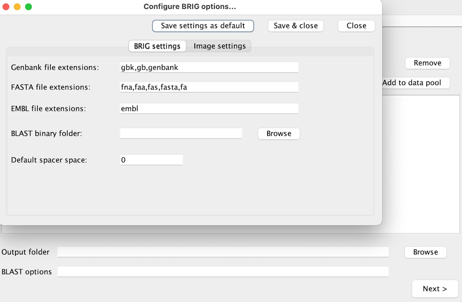Viewport: 462px width, 302px height.
Task: Click Remove in the main window
Action: click(427, 63)
